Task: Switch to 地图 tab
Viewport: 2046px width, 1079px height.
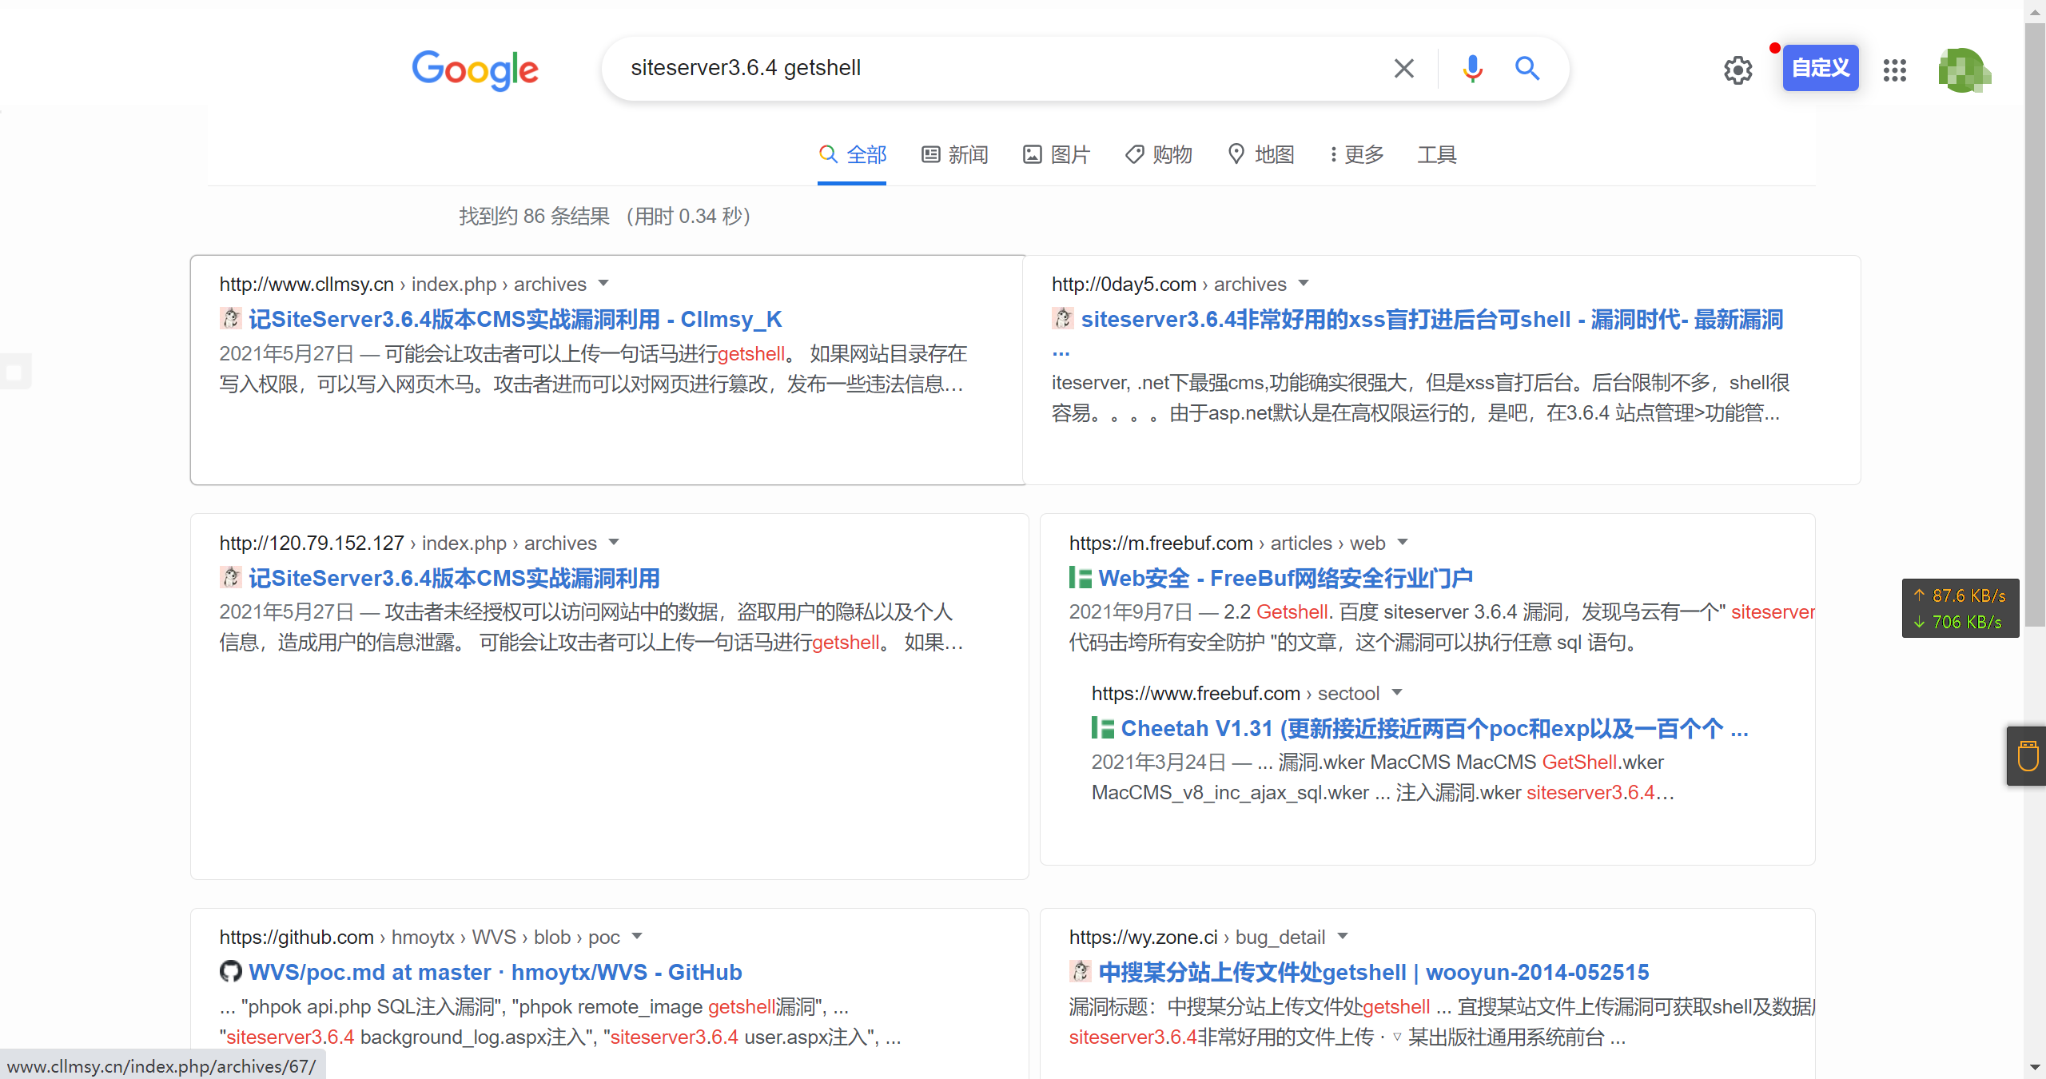Action: (x=1260, y=154)
